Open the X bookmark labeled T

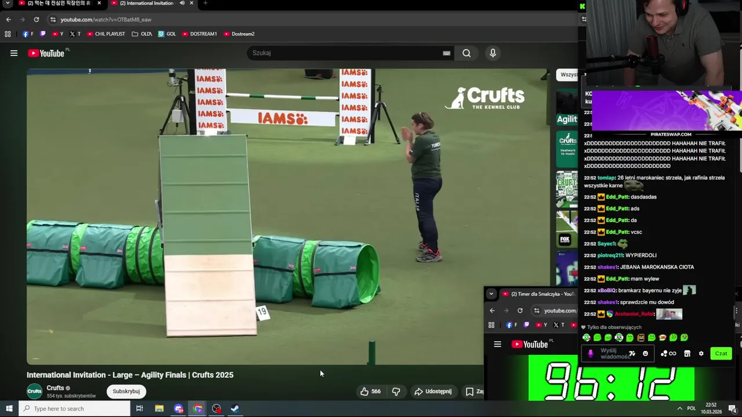pos(75,34)
